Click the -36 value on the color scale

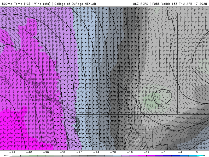pyautogui.click(x=46, y=152)
